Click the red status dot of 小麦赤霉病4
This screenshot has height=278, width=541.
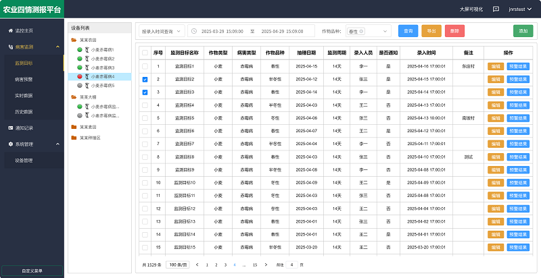tap(80, 77)
